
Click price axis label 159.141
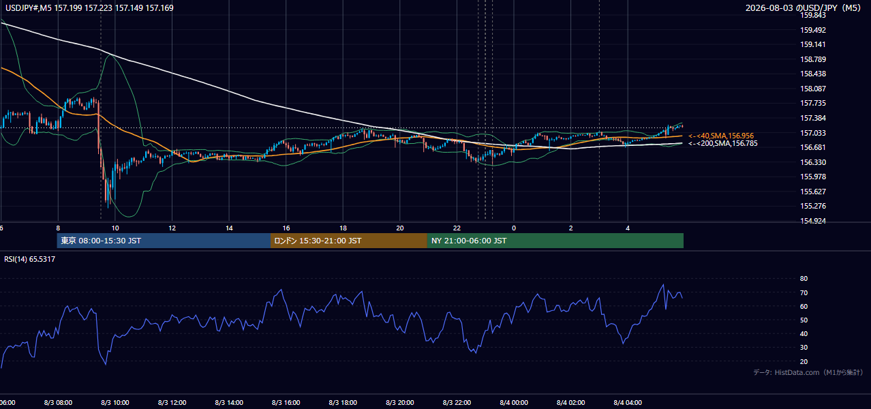(814, 44)
